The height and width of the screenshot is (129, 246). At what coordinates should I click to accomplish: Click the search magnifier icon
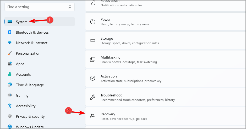click(69, 7)
